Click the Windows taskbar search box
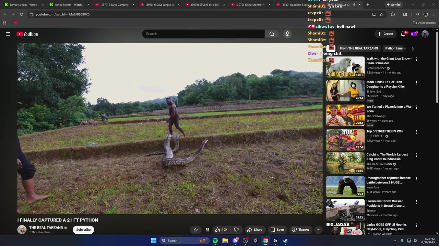This screenshot has height=246, width=439. point(185,241)
